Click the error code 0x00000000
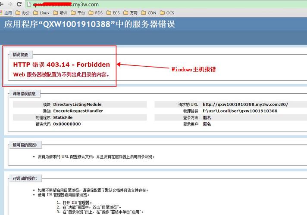Image resolution: width=307 pixels, height=215 pixels. point(67,124)
